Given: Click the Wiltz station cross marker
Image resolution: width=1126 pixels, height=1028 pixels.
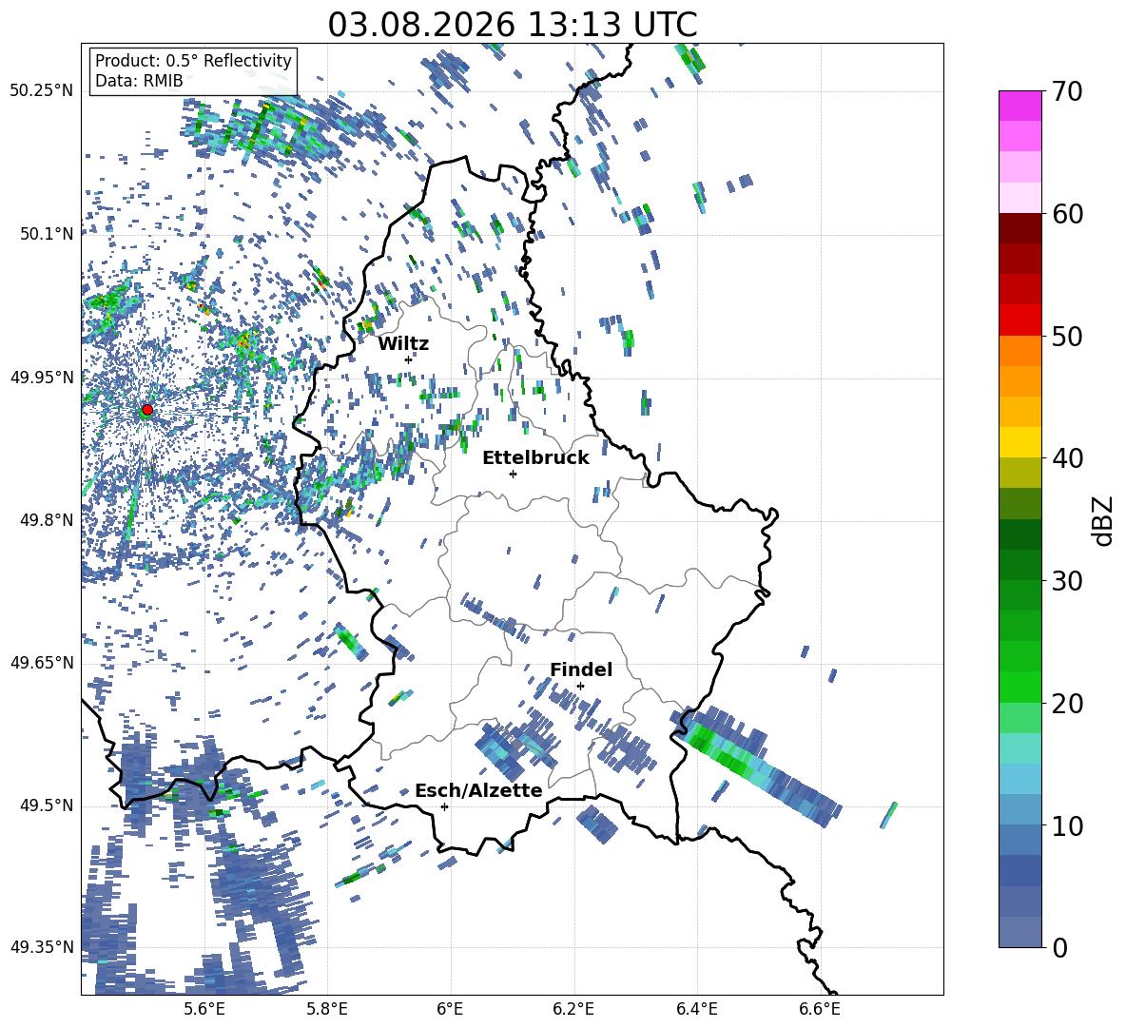Looking at the screenshot, I should 408,359.
